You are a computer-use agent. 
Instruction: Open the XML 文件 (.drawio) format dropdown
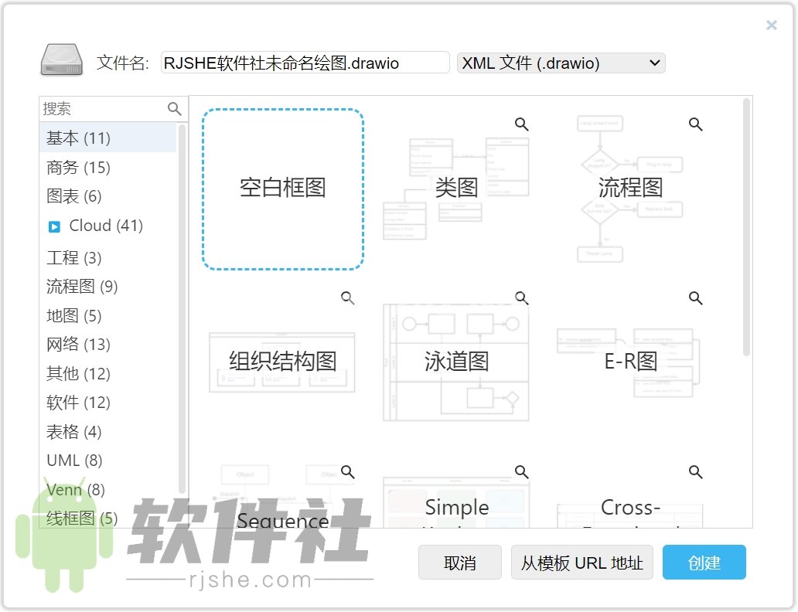561,63
